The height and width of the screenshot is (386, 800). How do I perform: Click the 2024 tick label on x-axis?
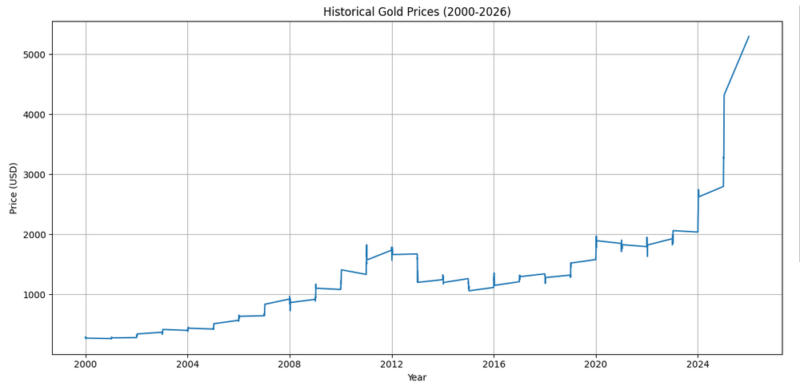698,364
